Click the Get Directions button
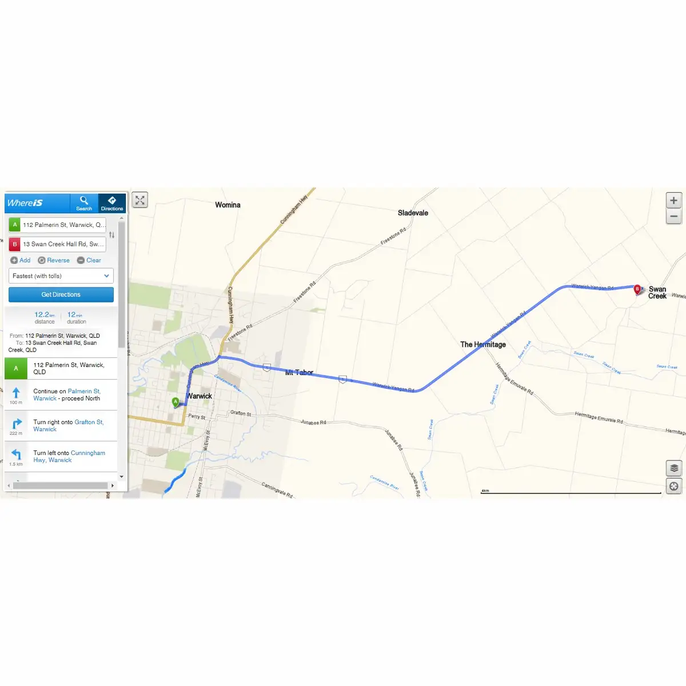 [x=61, y=294]
